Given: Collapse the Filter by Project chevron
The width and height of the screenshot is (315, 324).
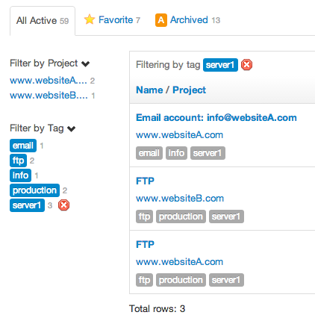Looking at the screenshot, I should coord(85,64).
